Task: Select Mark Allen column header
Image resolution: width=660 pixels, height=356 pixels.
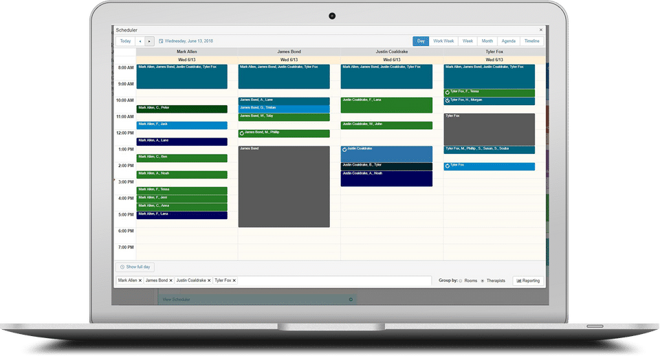Action: pos(186,52)
